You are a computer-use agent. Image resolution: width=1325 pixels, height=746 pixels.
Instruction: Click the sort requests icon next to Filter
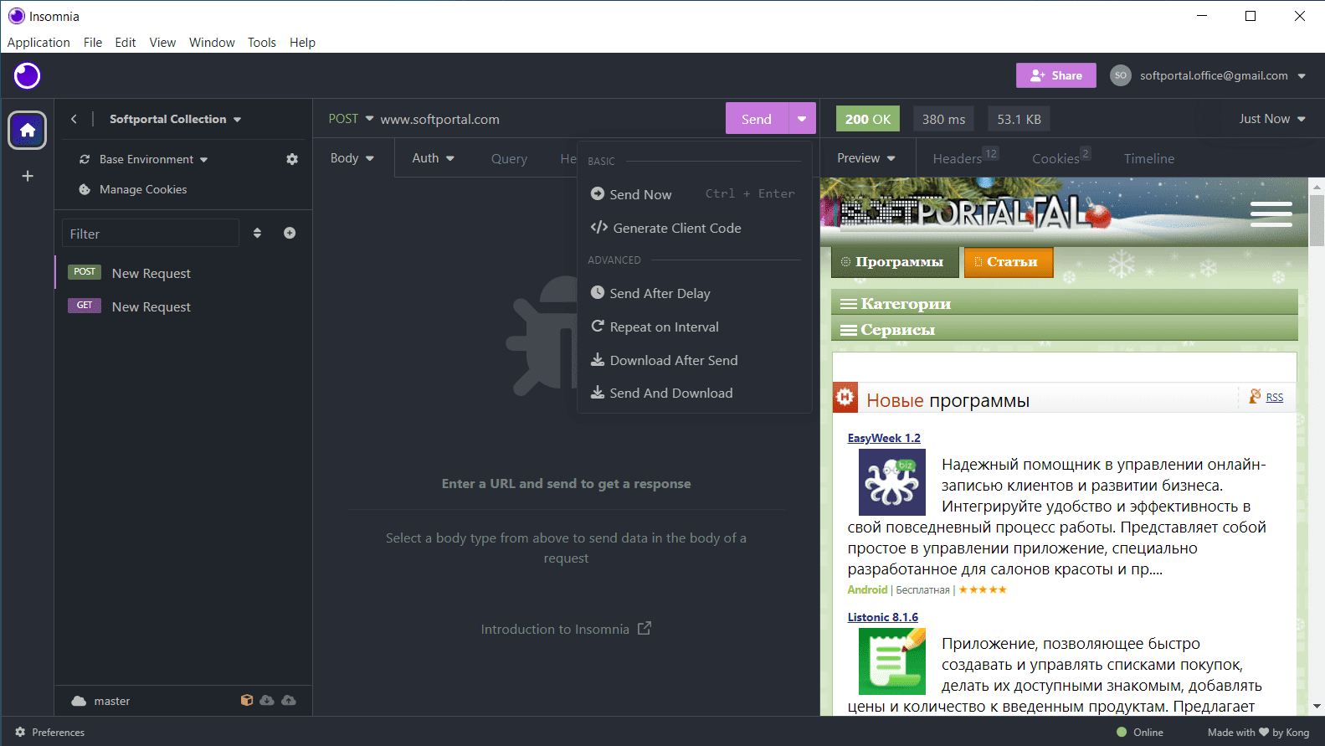257,233
